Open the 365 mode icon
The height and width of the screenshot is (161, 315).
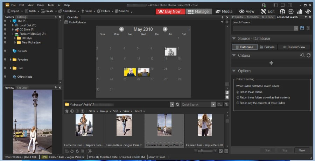pos(291,11)
